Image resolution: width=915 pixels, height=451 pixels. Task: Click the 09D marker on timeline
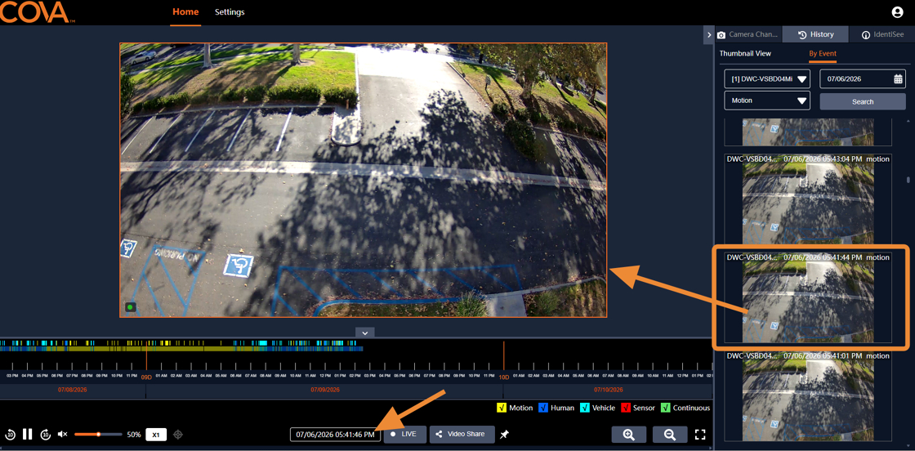[x=146, y=377]
